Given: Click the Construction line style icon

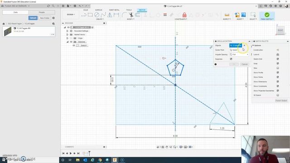Looking at the screenshot, I should coord(278,50).
